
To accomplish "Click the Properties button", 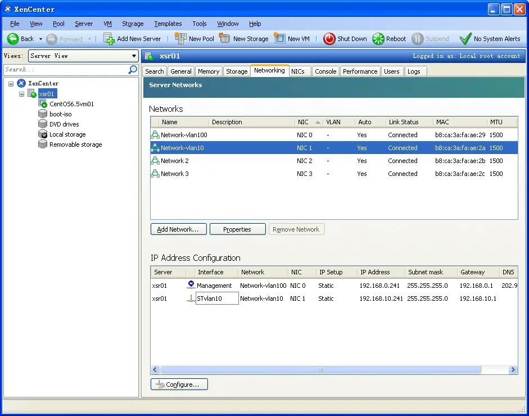I will pos(237,229).
